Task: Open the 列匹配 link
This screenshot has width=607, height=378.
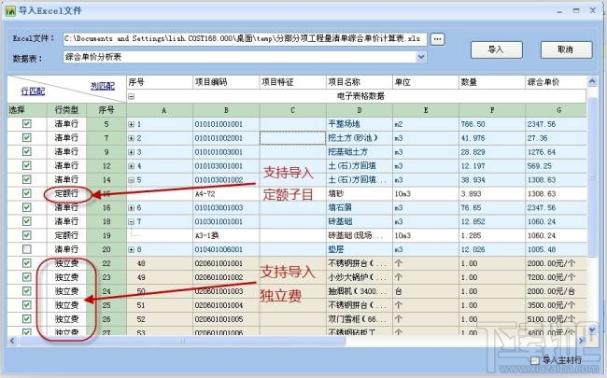Action: coord(103,86)
